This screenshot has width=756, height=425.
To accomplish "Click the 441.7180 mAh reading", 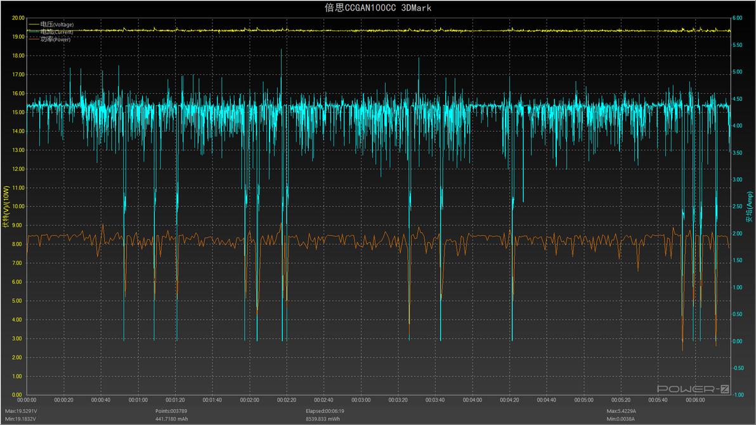I will pyautogui.click(x=172, y=419).
